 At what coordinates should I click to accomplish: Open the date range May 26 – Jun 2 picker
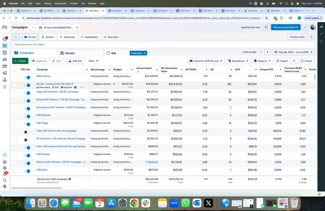coord(294,52)
